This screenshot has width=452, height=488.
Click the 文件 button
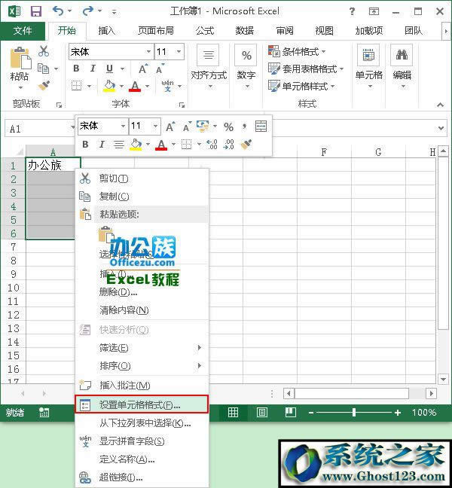pyautogui.click(x=23, y=31)
